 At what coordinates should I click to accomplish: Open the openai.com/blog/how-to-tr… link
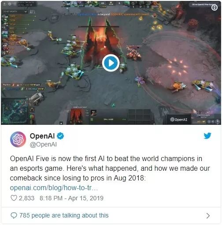(x=54, y=188)
